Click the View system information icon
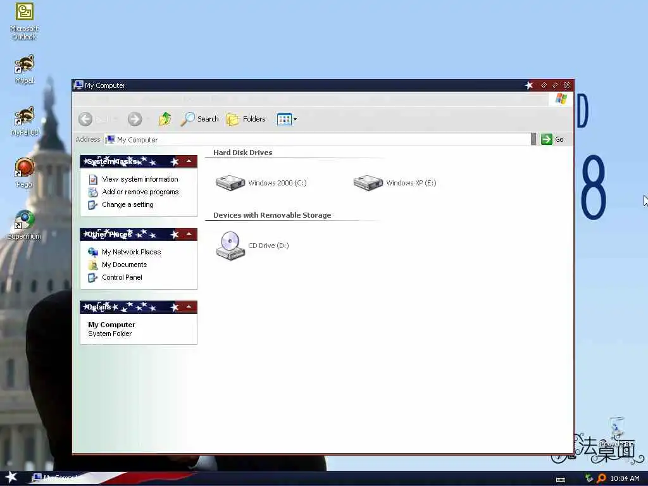This screenshot has height=486, width=648. pos(93,179)
